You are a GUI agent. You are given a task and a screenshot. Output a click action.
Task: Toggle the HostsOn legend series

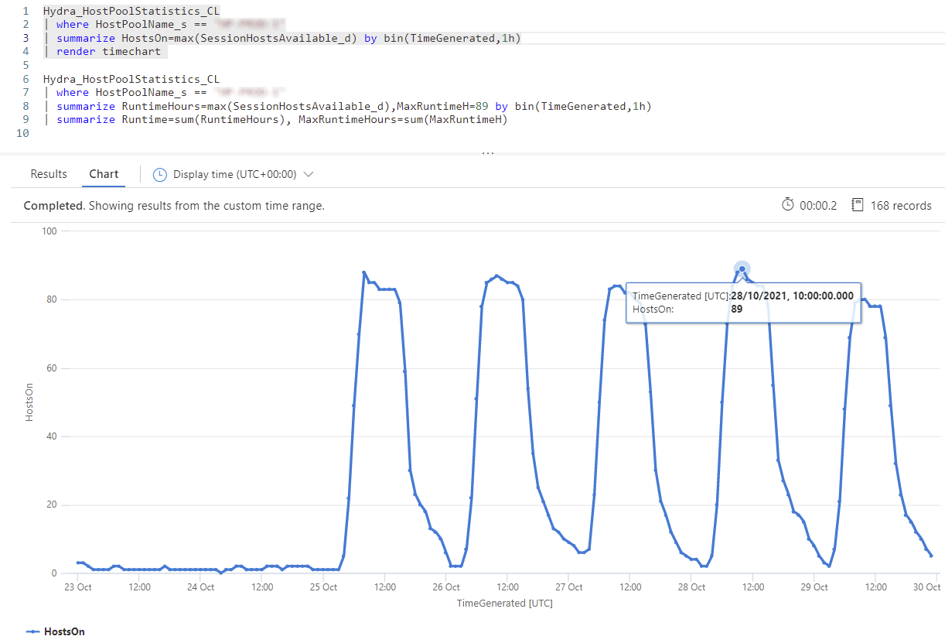[56, 632]
